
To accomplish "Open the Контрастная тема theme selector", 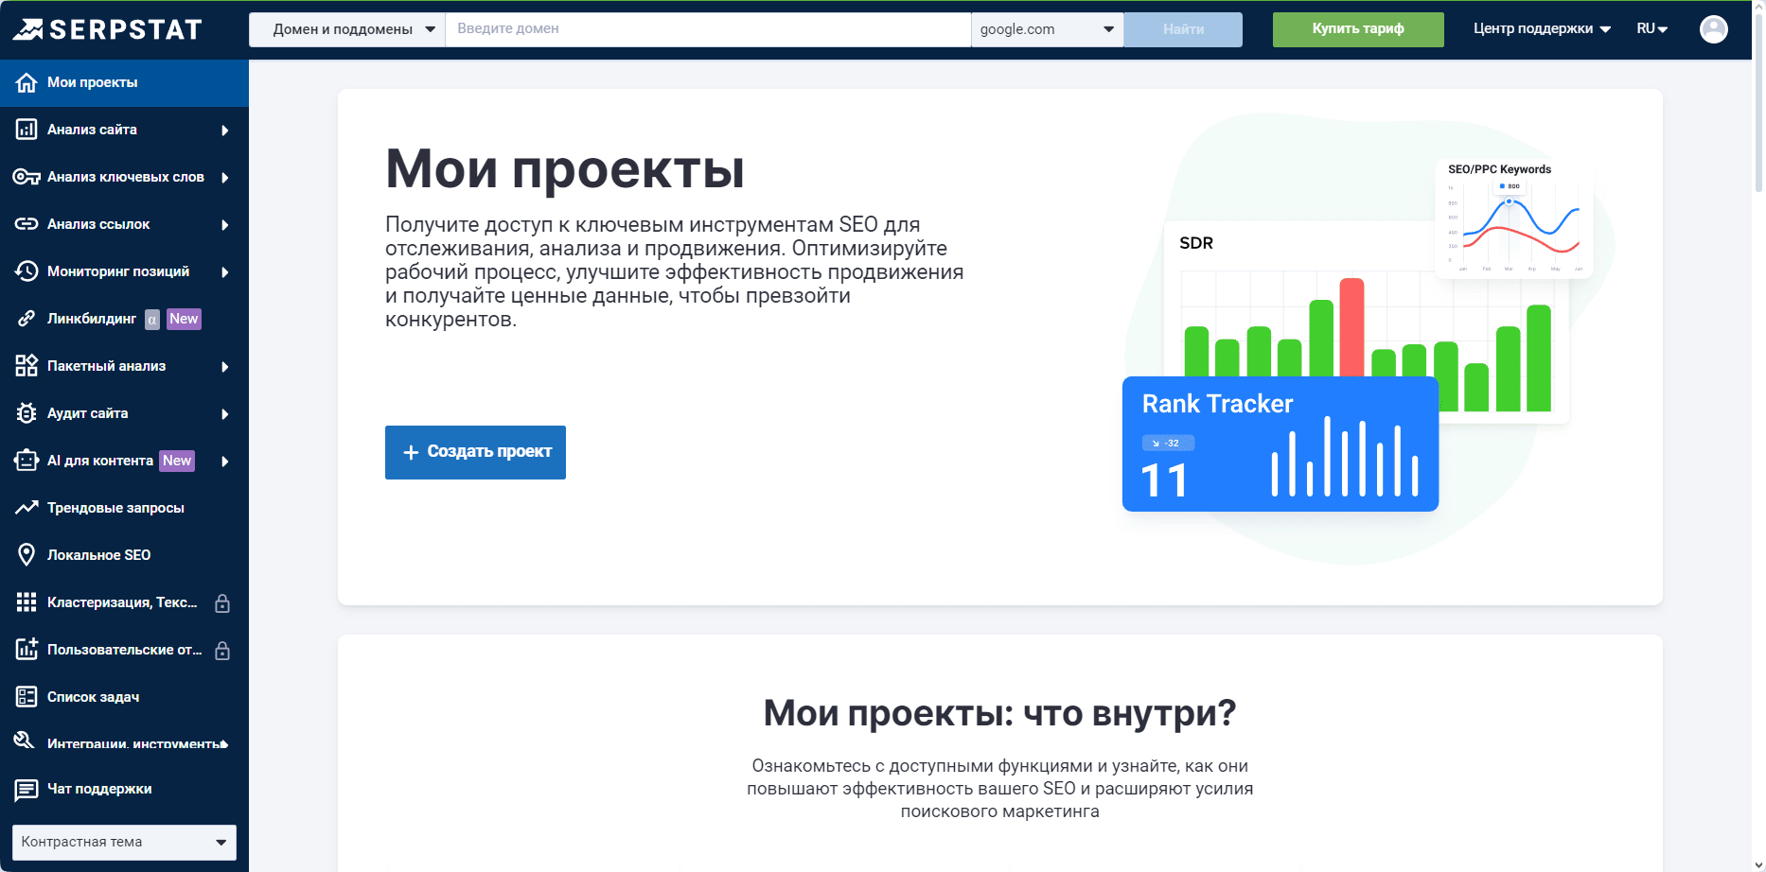I will point(124,842).
